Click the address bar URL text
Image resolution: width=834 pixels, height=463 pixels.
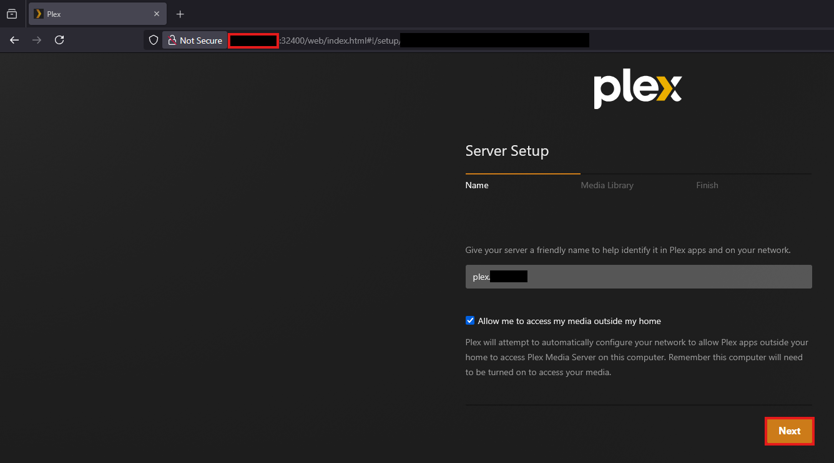point(340,41)
